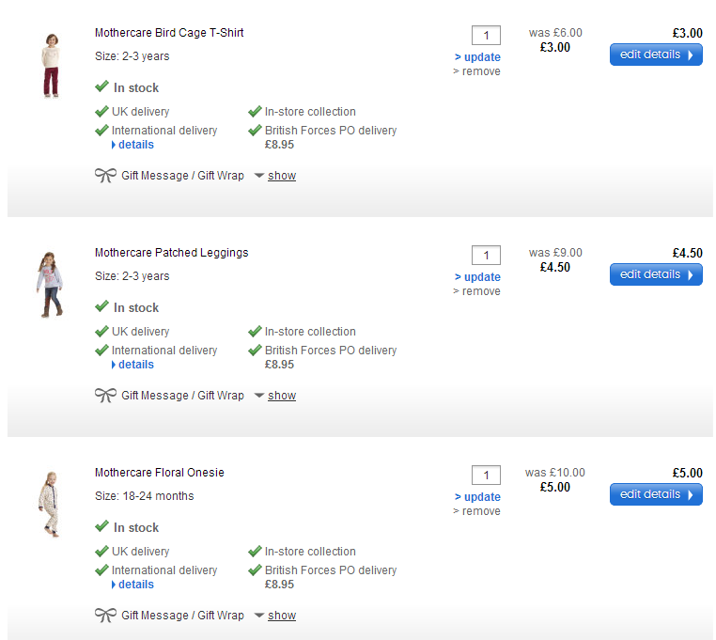The height and width of the screenshot is (640, 716).
Task: Click the In-store collection checkmark for Floral Onesie
Action: 255,552
